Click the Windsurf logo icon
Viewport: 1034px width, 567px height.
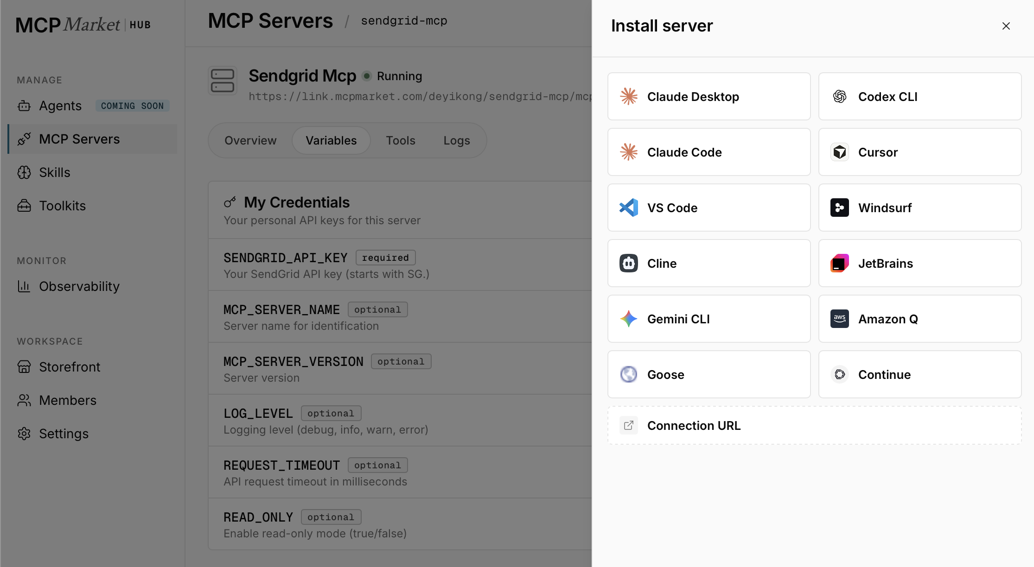(x=840, y=208)
